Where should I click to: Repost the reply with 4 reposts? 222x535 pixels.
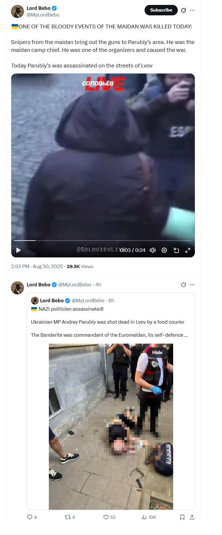[x=70, y=517]
